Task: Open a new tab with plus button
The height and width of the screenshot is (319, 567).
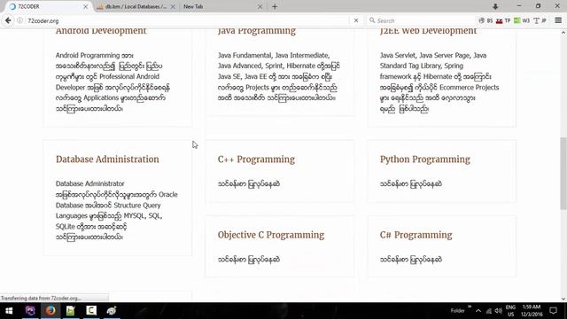Action: pyautogui.click(x=275, y=6)
